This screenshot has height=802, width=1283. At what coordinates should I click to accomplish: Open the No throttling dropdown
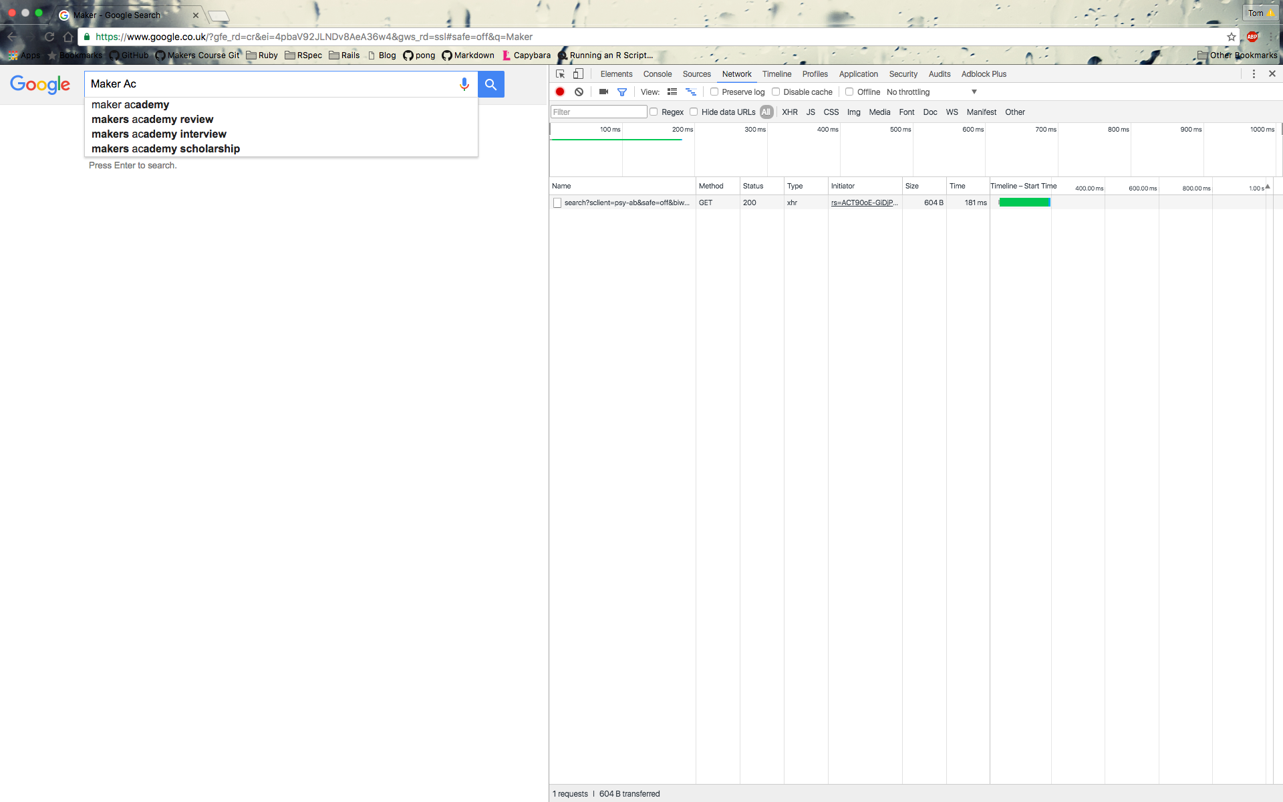click(932, 92)
